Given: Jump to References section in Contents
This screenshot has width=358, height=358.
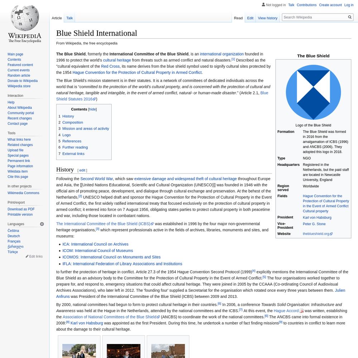Looking at the screenshot, I should (72, 141).
